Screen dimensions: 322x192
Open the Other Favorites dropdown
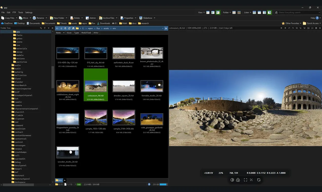pos(291,23)
